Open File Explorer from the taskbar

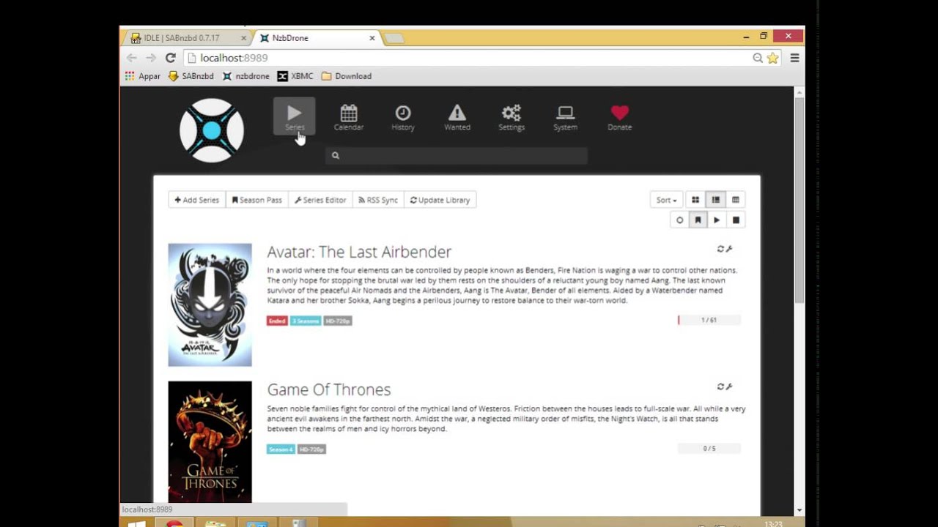215,523
